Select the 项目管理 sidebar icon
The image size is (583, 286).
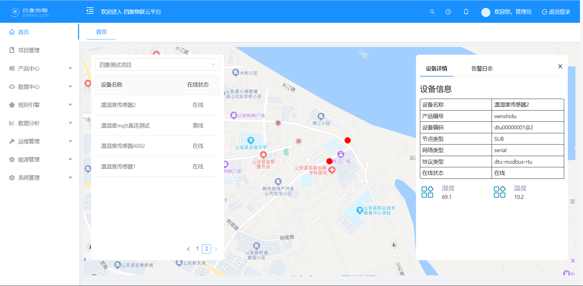(x=12, y=50)
